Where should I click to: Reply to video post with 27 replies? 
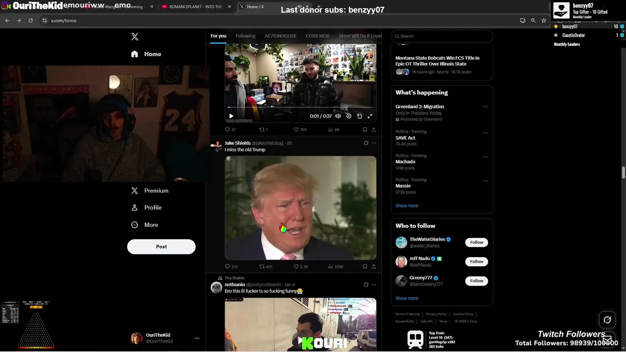tap(230, 130)
